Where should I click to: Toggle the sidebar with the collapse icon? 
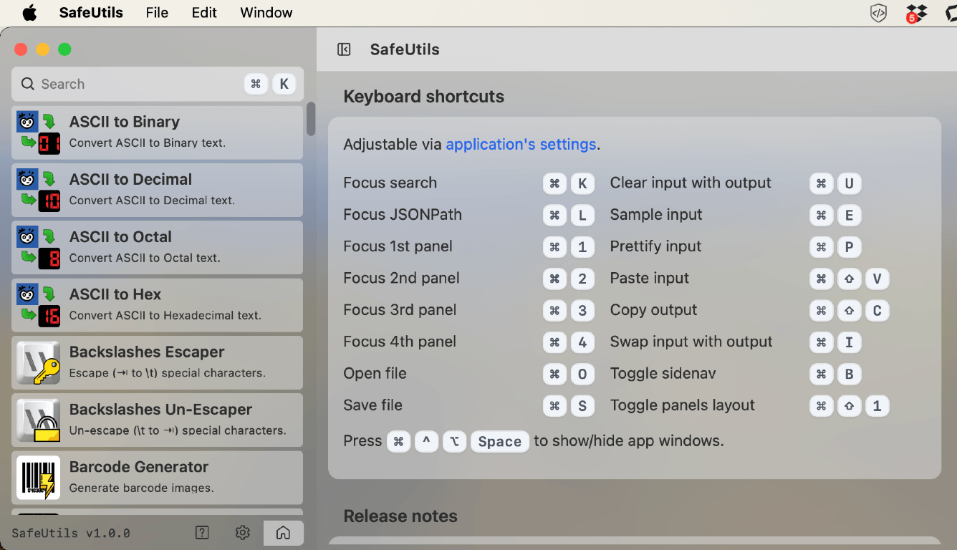[x=344, y=49]
